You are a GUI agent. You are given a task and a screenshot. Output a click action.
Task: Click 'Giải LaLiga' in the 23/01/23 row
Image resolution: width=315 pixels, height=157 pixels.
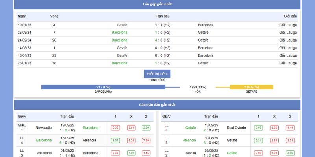288,63
